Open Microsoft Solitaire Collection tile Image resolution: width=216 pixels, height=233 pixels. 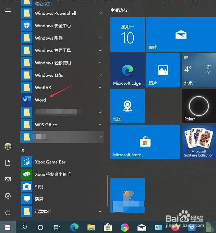[199, 142]
